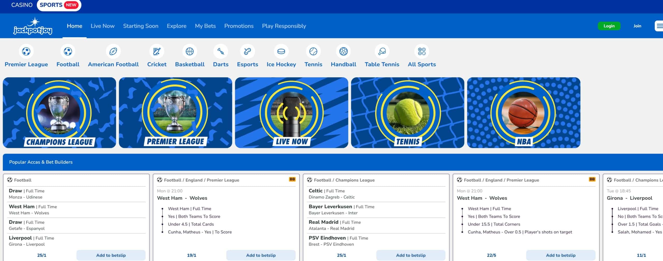Open the Premier League trophy banner
This screenshot has width=663, height=261.
[x=175, y=113]
